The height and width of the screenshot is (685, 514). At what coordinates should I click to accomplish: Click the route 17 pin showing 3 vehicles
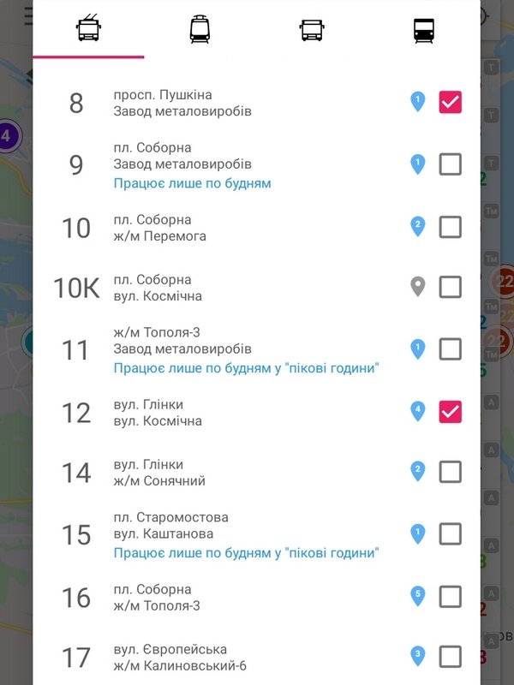point(418,656)
